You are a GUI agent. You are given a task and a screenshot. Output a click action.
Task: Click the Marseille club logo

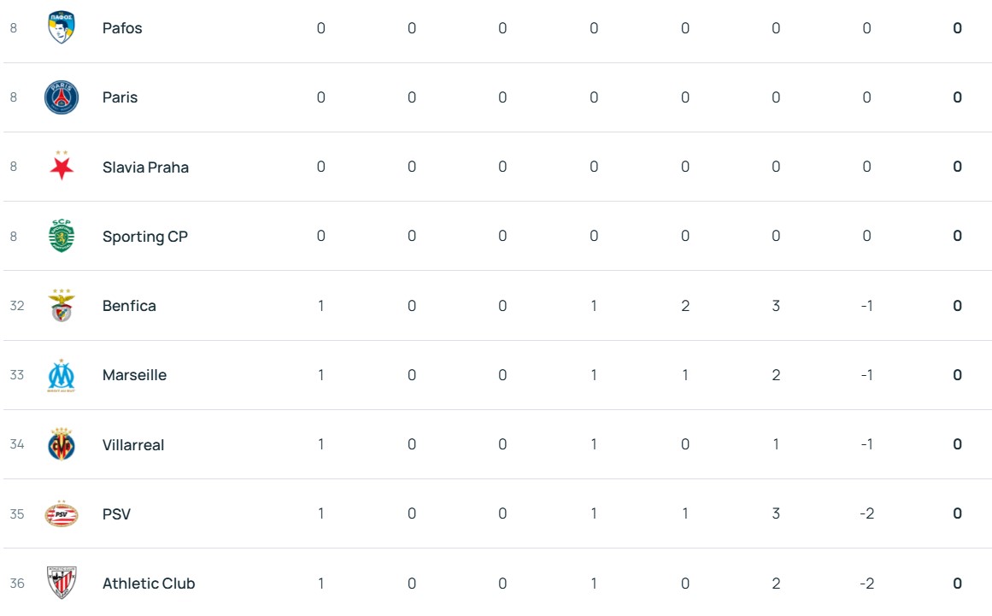coord(62,375)
